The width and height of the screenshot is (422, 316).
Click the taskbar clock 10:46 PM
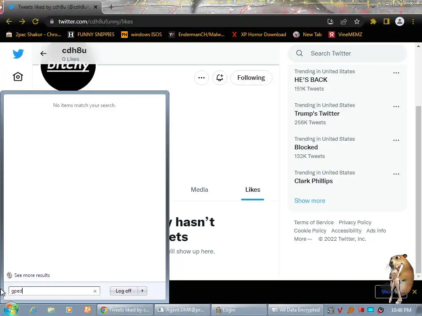[x=401, y=310]
